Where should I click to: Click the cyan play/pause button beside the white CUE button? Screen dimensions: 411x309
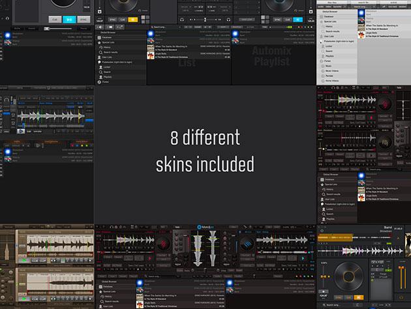click(69, 20)
